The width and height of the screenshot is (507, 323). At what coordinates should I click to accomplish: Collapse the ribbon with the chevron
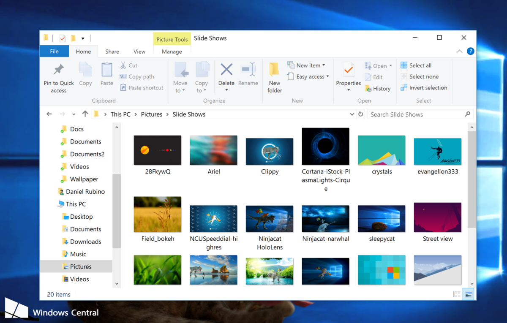tap(459, 51)
